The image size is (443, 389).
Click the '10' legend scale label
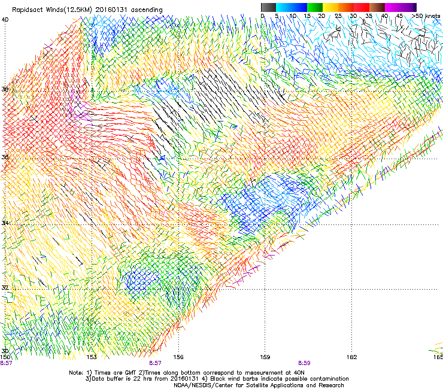point(293,16)
